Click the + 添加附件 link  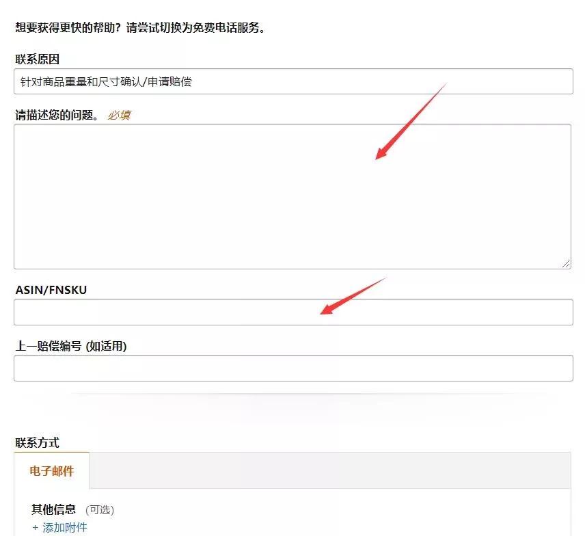(x=59, y=527)
